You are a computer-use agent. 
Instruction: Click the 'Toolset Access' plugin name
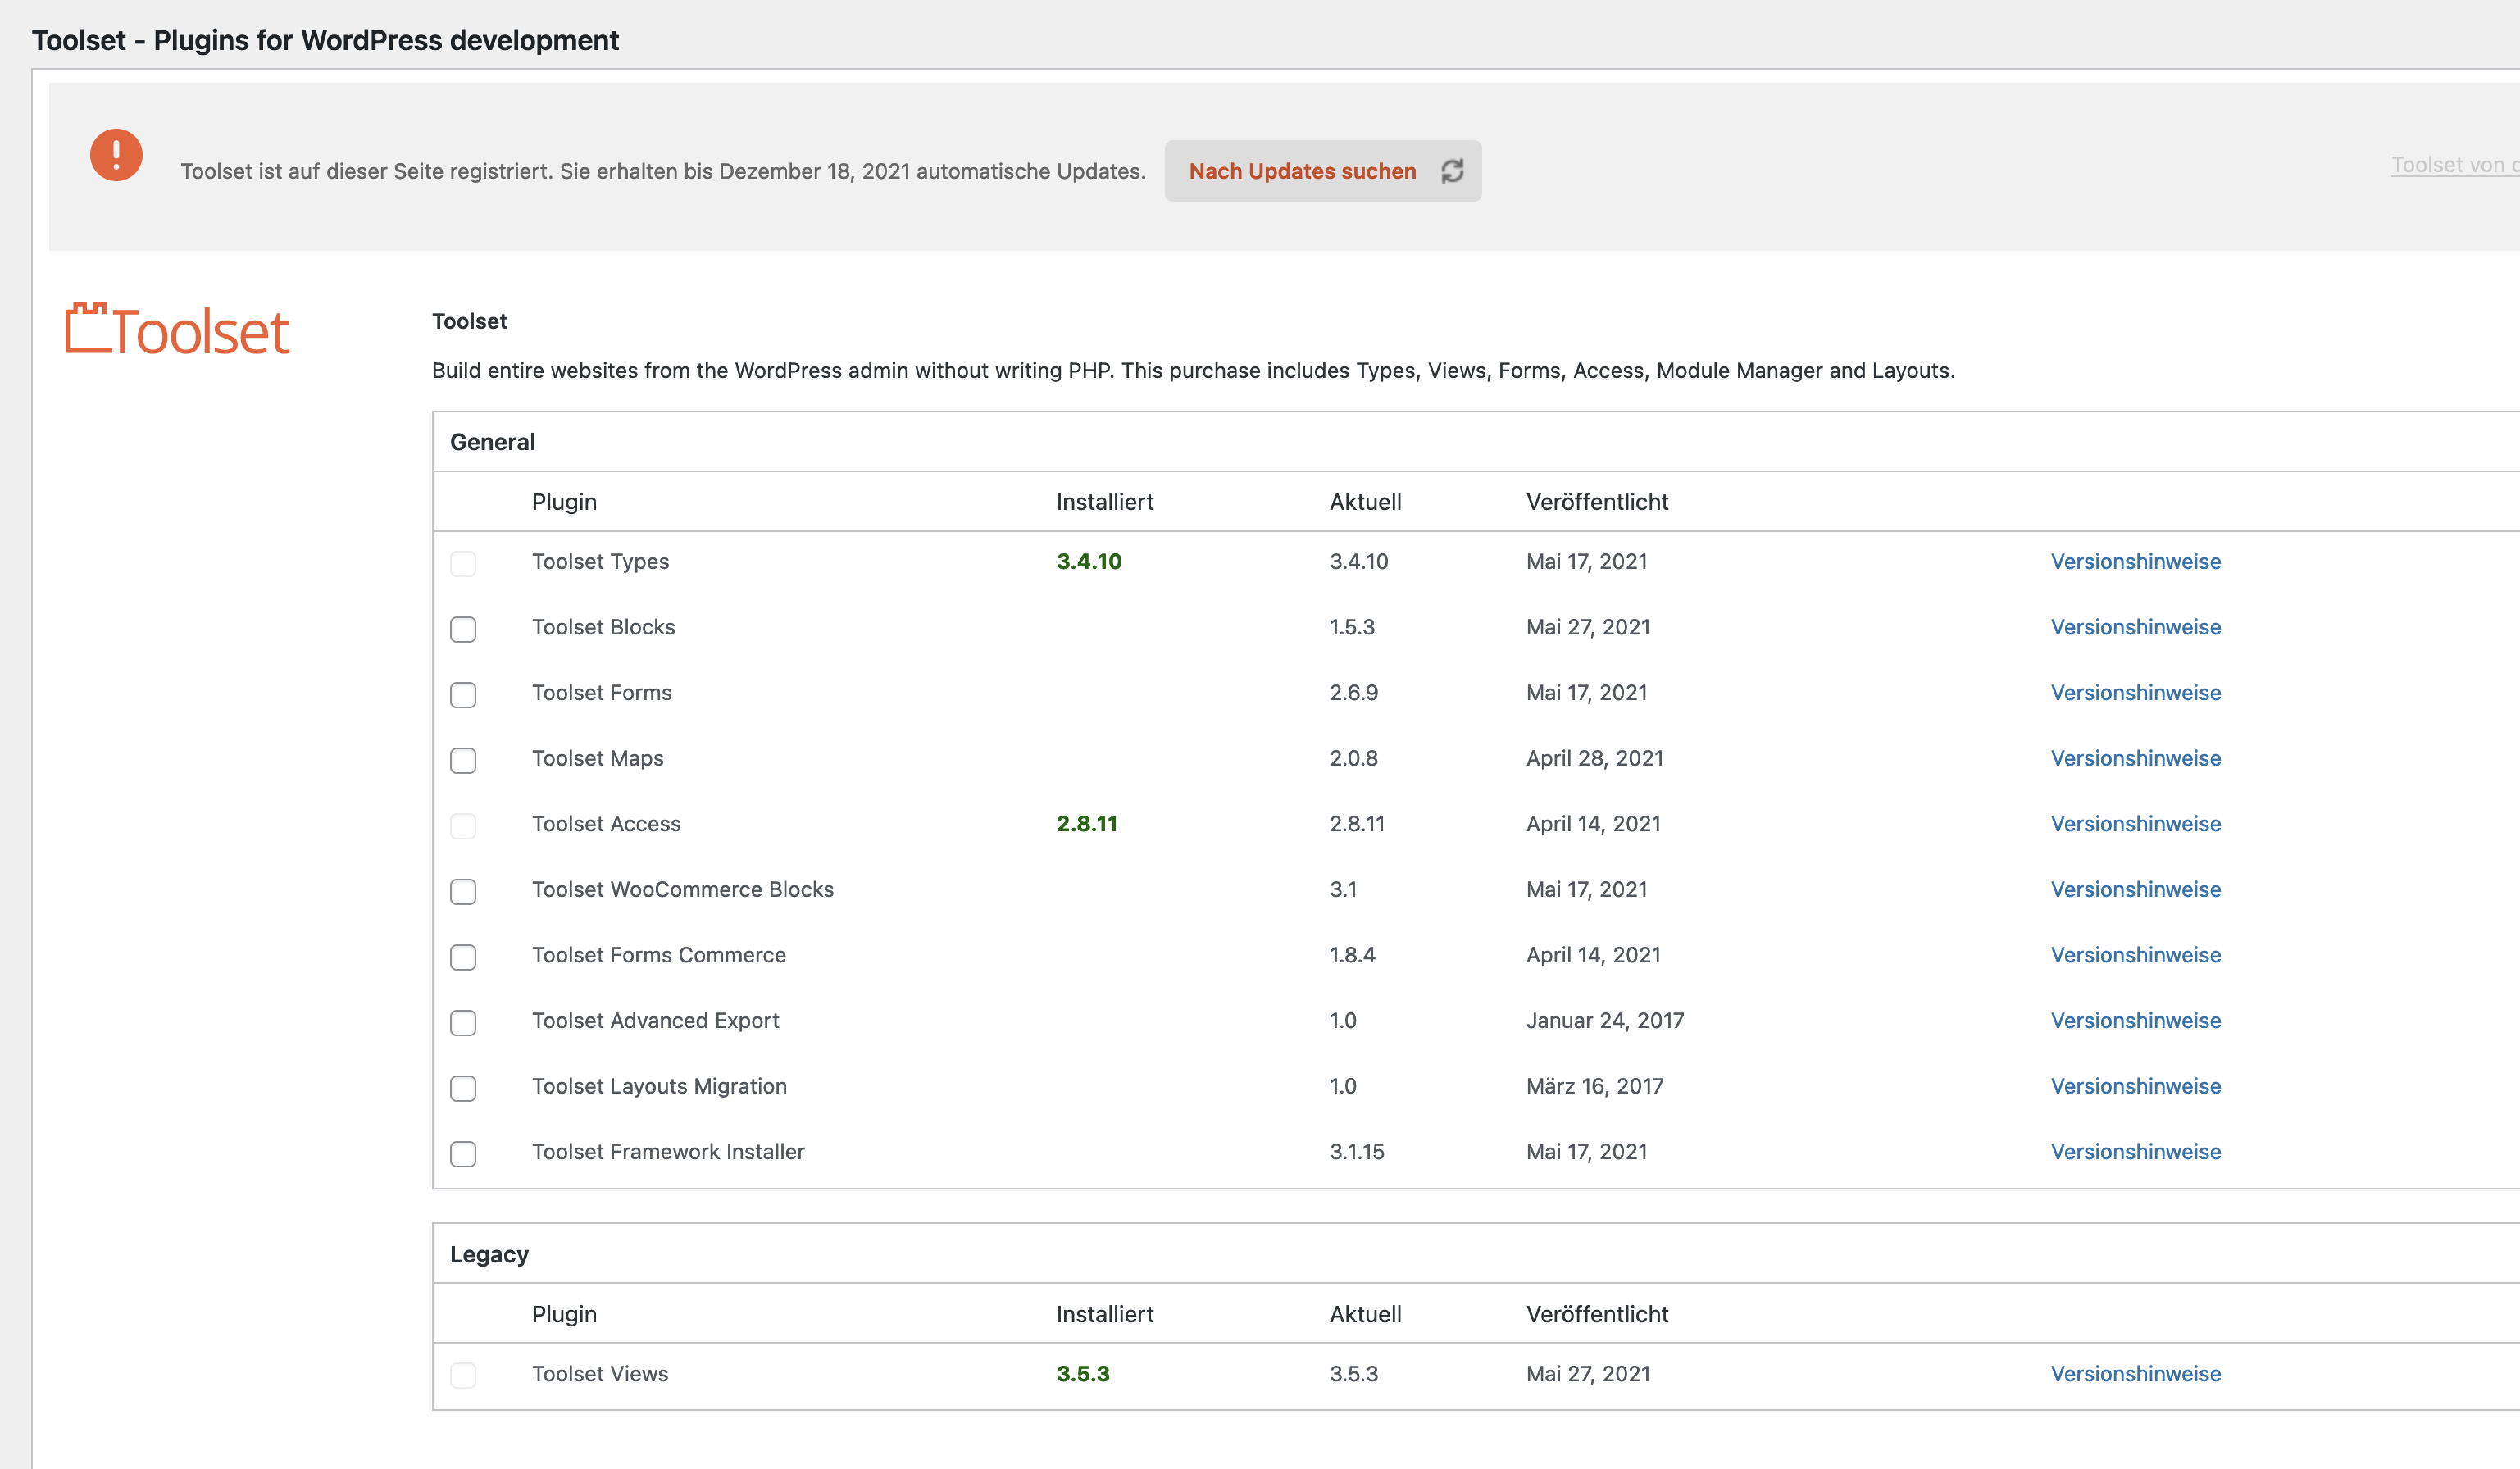606,823
